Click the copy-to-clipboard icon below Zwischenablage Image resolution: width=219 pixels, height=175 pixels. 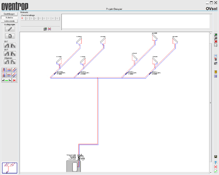coord(45,29)
